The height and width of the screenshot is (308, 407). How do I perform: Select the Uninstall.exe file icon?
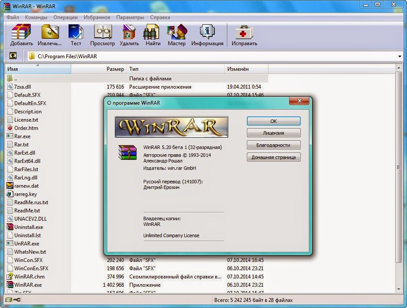tap(10, 227)
